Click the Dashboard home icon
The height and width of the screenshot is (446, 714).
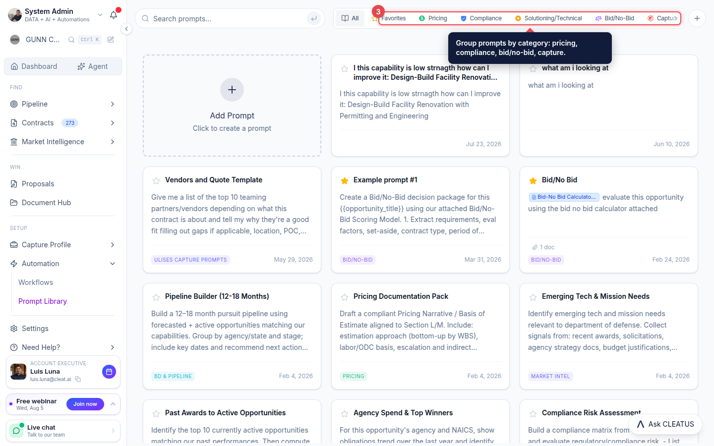point(14,66)
